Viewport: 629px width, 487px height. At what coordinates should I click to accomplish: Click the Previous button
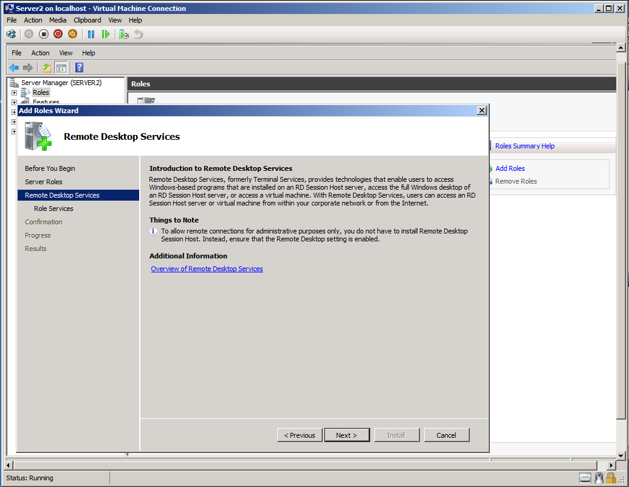coord(300,435)
